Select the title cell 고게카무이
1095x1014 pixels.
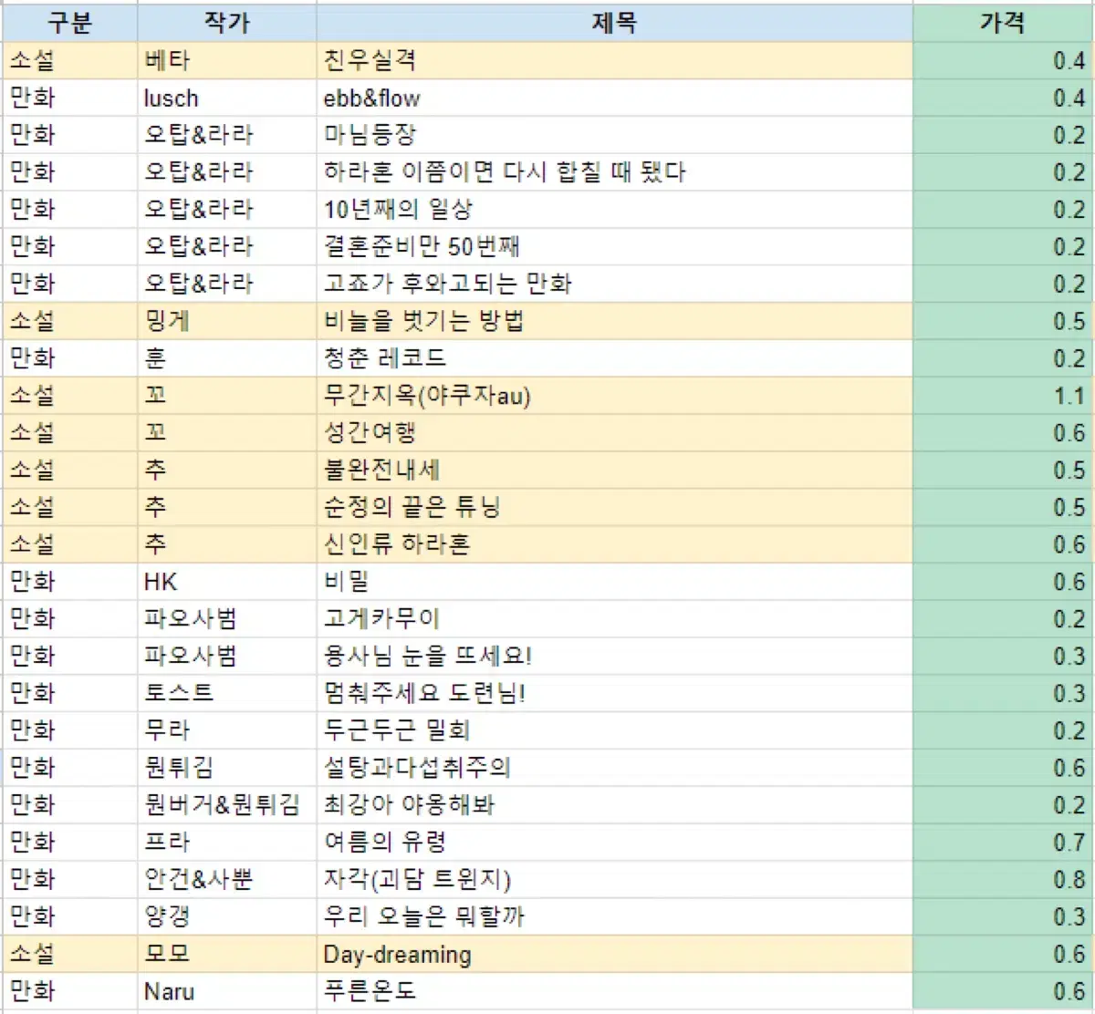click(614, 618)
